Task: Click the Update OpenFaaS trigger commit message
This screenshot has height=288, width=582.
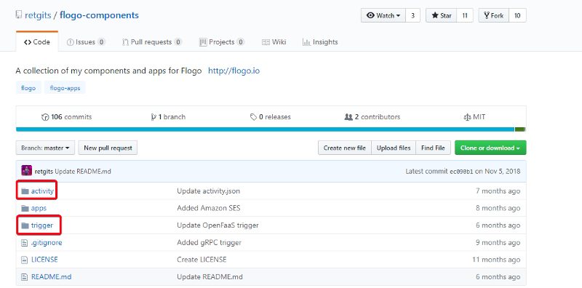Action: coord(218,225)
